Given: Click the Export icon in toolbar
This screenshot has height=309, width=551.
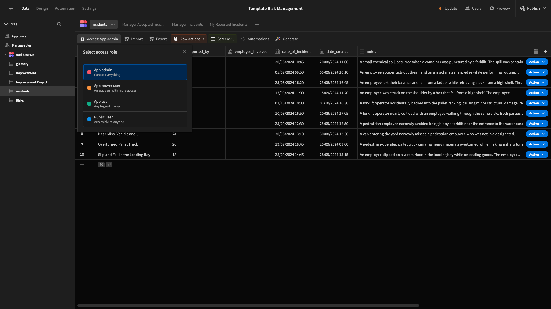Looking at the screenshot, I should (x=152, y=39).
